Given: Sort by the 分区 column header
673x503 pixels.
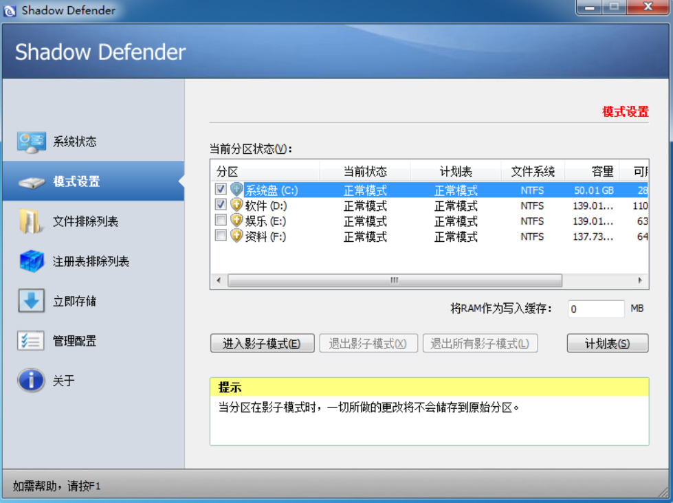Looking at the screenshot, I should 265,172.
